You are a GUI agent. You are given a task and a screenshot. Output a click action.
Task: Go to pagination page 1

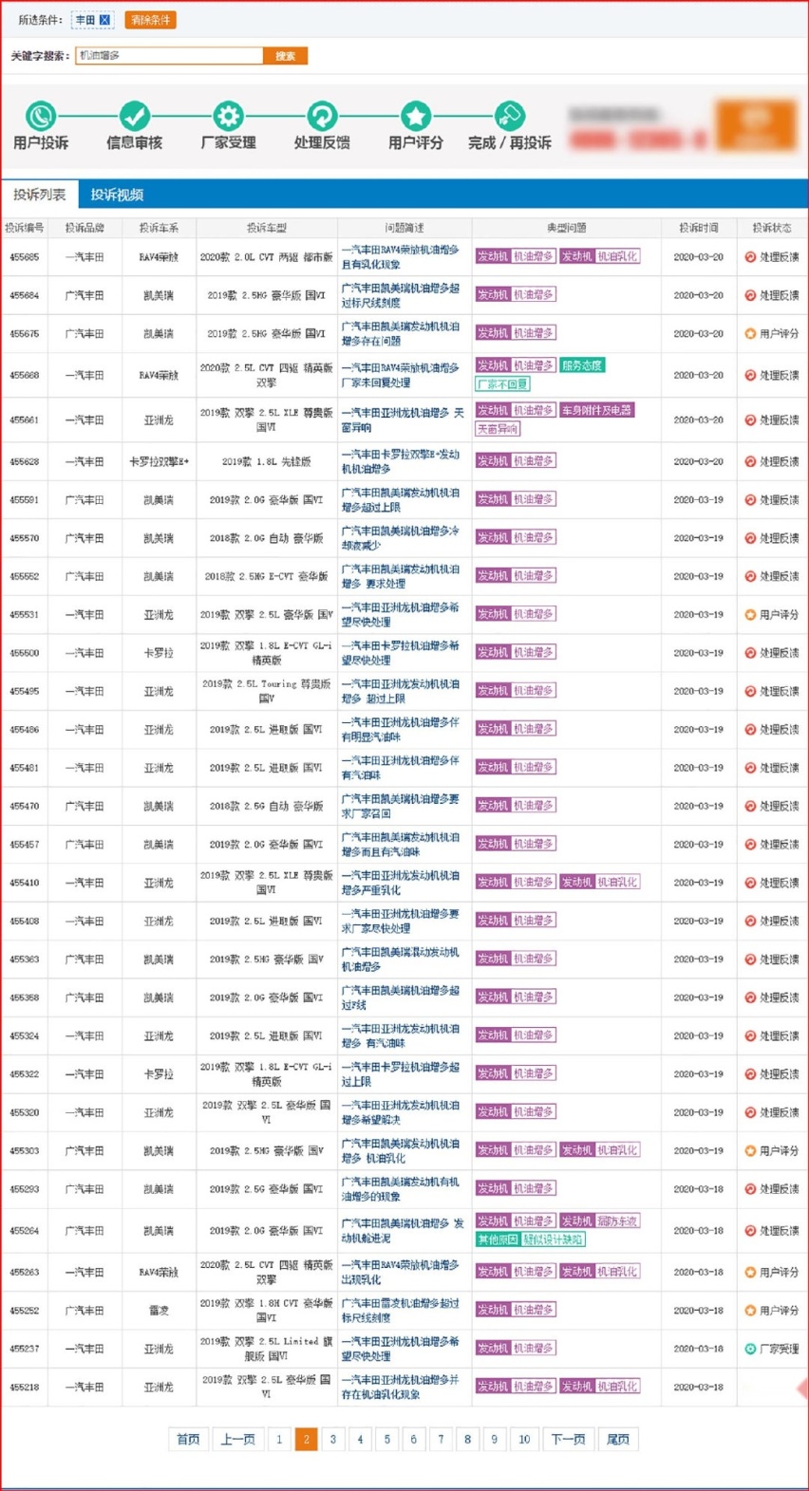(279, 1439)
